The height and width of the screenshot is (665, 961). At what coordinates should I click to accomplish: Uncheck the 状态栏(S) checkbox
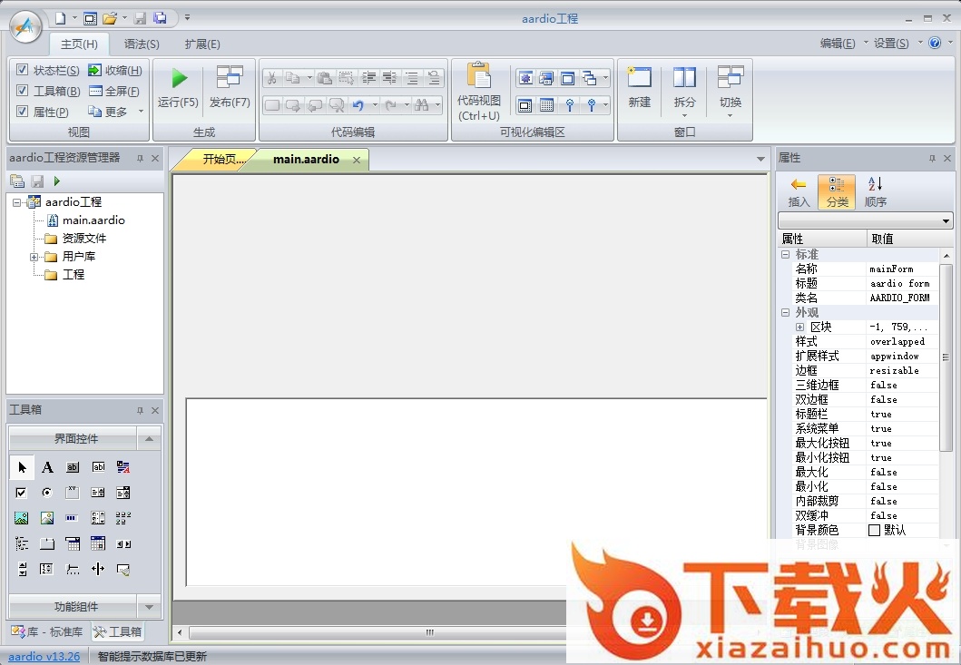22,70
